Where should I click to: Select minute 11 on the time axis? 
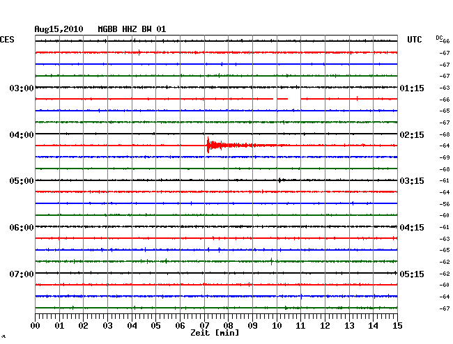point(300,326)
